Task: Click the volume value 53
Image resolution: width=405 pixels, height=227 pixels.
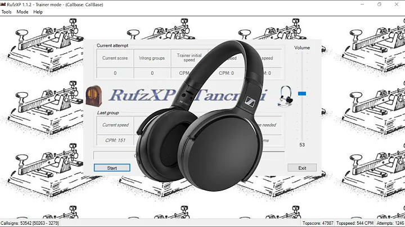Action: pos(302,145)
